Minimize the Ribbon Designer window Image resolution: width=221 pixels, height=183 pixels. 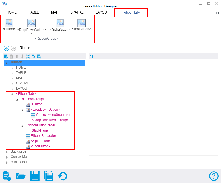click(201, 4)
